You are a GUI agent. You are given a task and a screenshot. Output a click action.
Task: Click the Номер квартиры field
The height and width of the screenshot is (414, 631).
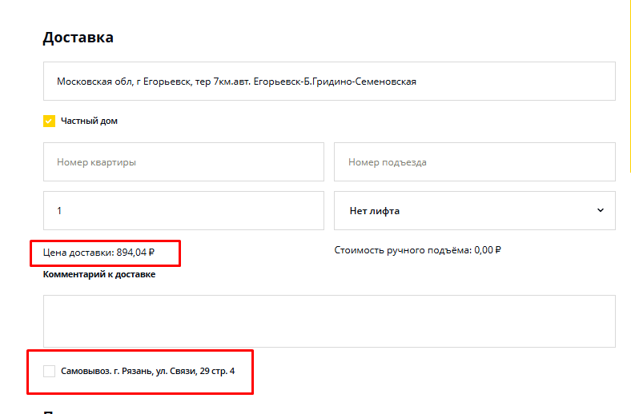pyautogui.click(x=183, y=161)
